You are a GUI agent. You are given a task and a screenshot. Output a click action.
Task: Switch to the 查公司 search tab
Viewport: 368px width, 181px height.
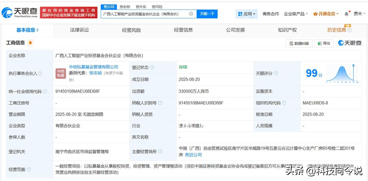pos(109,7)
